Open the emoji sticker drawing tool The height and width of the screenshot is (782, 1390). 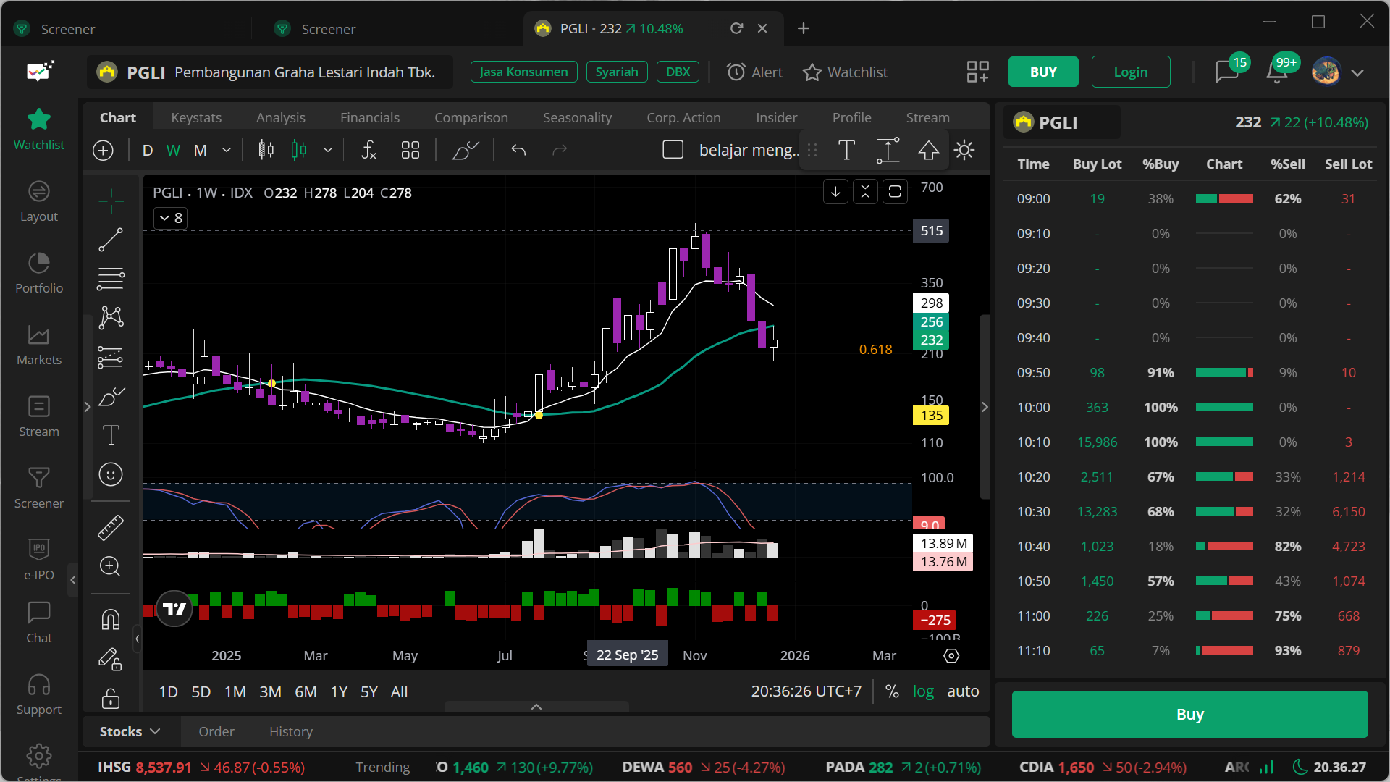(x=111, y=474)
